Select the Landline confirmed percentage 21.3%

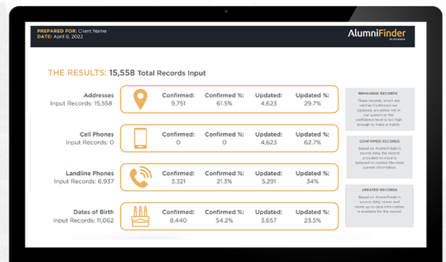point(224,181)
